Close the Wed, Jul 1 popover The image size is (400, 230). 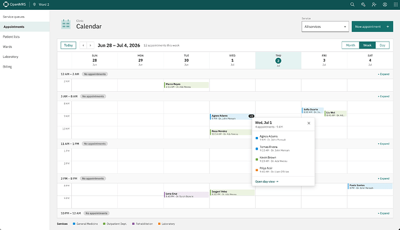[308, 123]
